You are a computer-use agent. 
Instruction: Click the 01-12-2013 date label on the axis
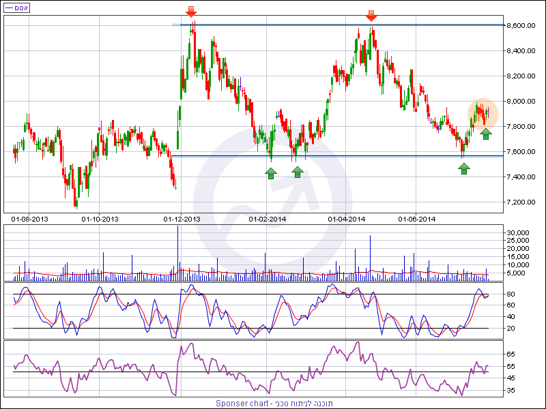[x=182, y=219]
